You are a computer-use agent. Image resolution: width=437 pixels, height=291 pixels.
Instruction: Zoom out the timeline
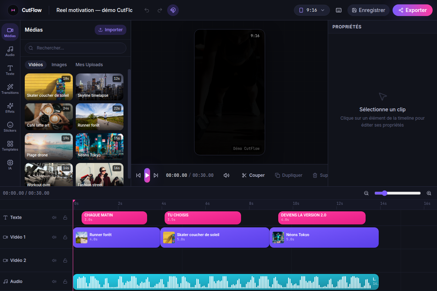point(366,193)
